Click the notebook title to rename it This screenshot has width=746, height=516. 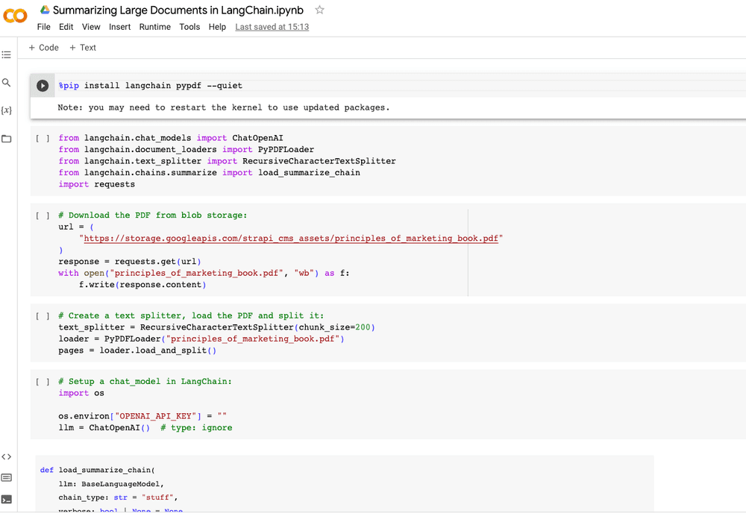pos(178,10)
